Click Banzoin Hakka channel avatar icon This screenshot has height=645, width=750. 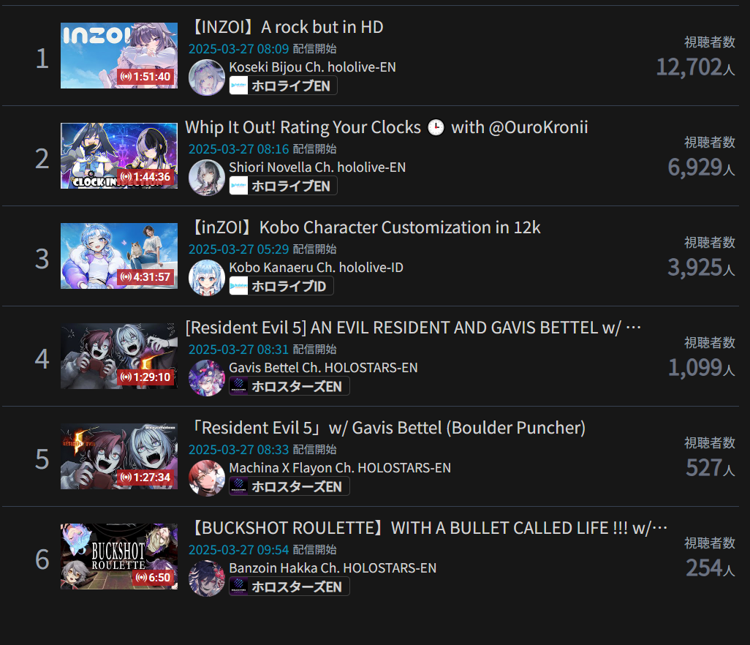pyautogui.click(x=207, y=578)
